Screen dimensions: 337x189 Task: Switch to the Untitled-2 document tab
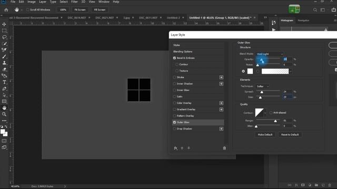click(173, 18)
